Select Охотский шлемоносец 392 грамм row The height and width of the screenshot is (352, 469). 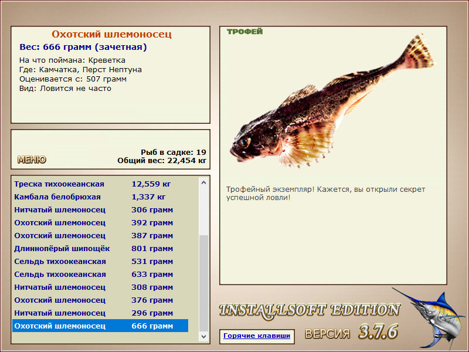point(100,223)
